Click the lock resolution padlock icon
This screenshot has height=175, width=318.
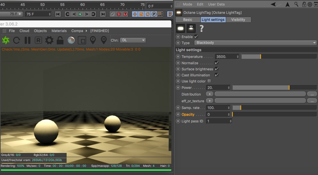pos(60,40)
